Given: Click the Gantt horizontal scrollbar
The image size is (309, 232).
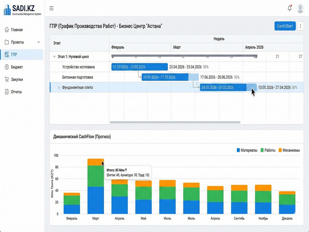Looking at the screenshot, I should 175,122.
